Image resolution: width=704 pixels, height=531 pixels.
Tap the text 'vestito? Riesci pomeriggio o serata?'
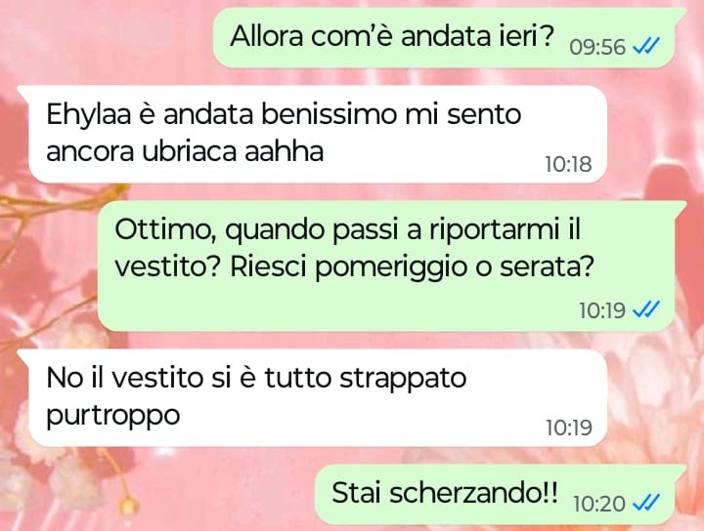[x=354, y=267]
